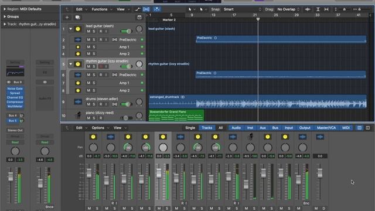
Task: Click the piano track instrument icon
Action: [78, 115]
